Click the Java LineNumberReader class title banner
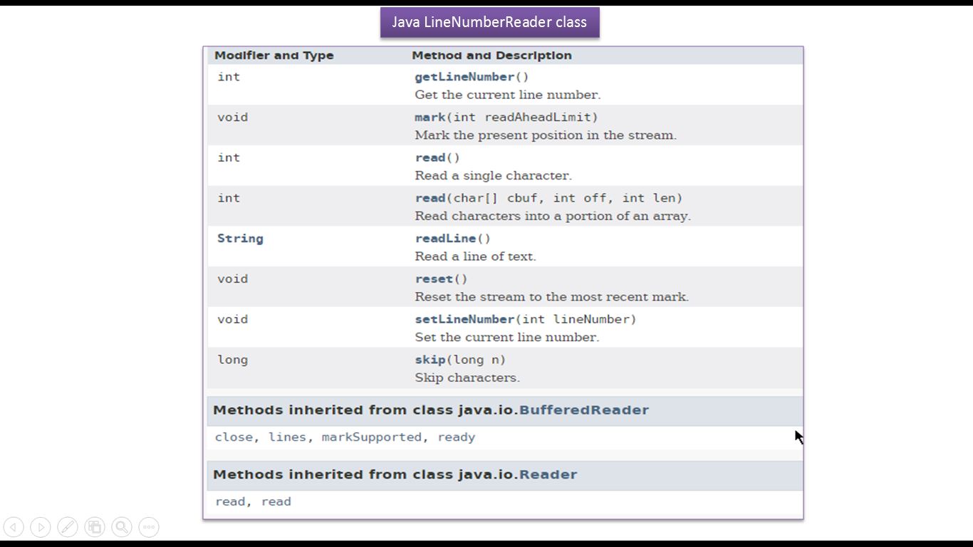This screenshot has height=547, width=973. [x=489, y=22]
